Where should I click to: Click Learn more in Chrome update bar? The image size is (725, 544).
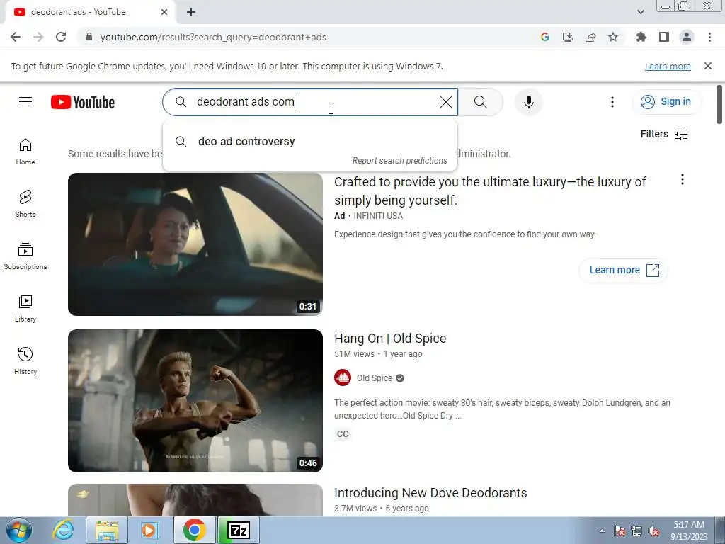click(668, 66)
